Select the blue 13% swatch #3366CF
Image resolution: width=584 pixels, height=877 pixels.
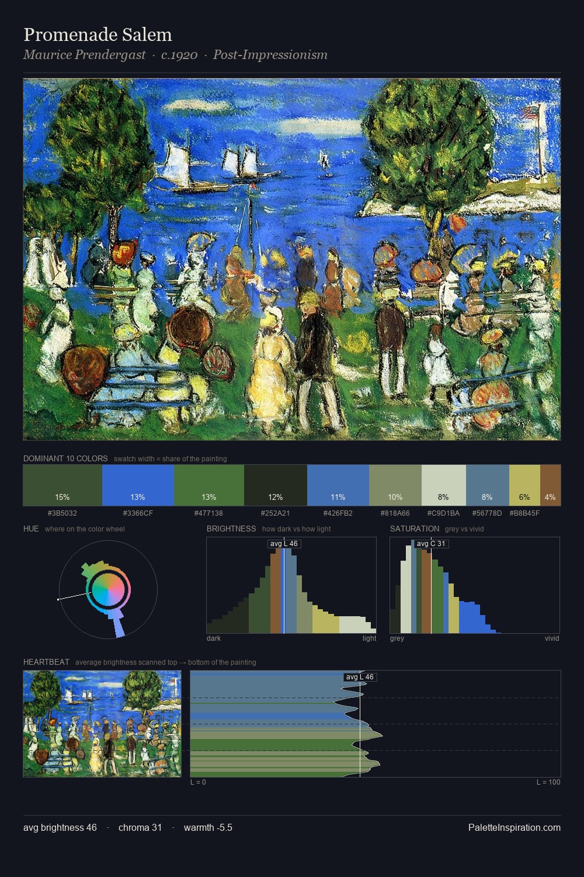[138, 485]
